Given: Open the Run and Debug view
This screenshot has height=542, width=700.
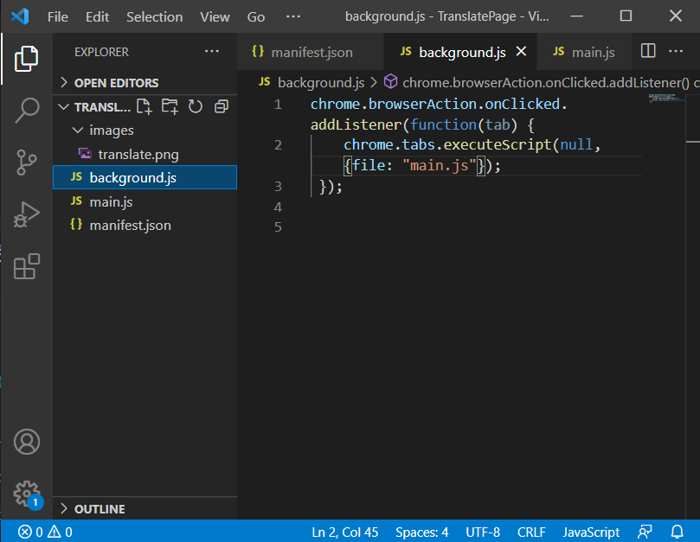Looking at the screenshot, I should click(27, 214).
